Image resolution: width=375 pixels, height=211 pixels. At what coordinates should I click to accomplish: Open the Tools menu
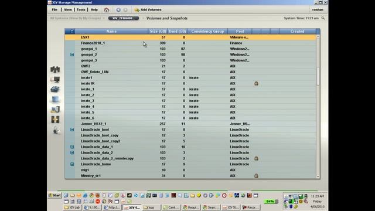[81, 10]
